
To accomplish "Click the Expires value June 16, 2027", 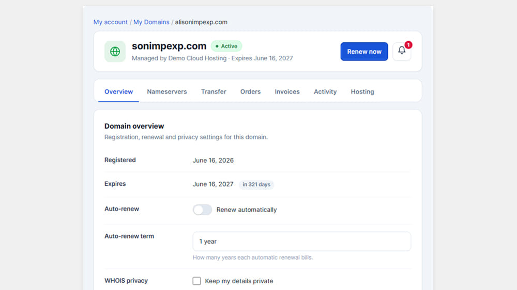I will point(213,184).
